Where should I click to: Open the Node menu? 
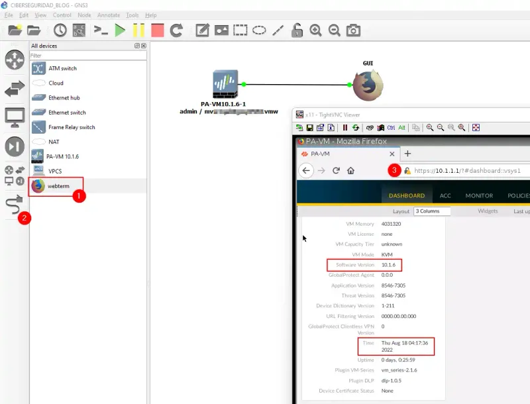(x=84, y=15)
